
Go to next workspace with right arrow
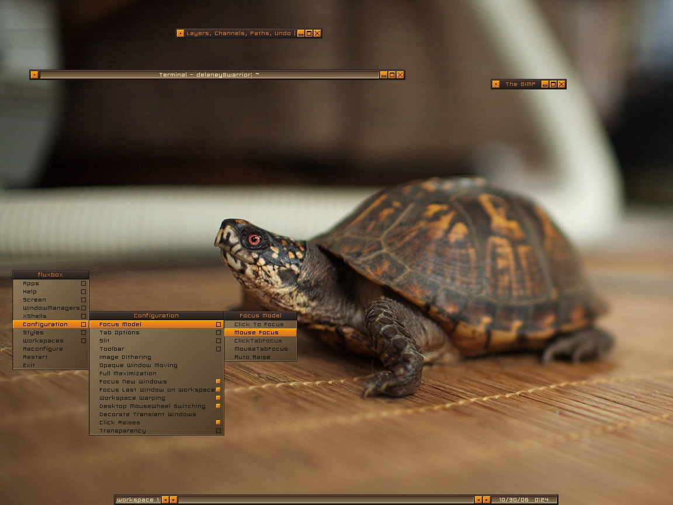[x=174, y=499]
